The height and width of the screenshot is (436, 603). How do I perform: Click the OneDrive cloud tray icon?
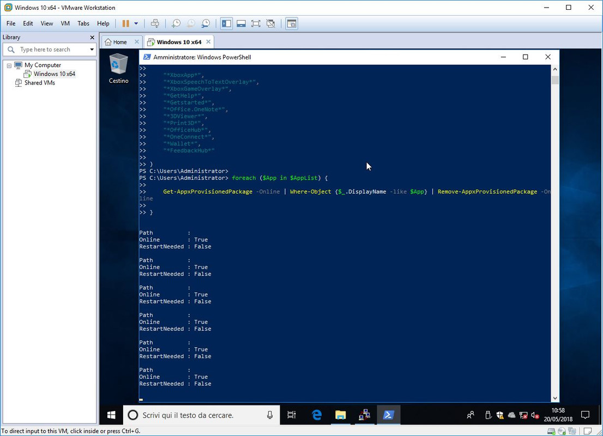(511, 415)
